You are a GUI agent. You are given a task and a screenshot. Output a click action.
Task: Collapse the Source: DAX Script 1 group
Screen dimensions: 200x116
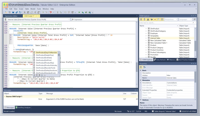tap(5, 96)
